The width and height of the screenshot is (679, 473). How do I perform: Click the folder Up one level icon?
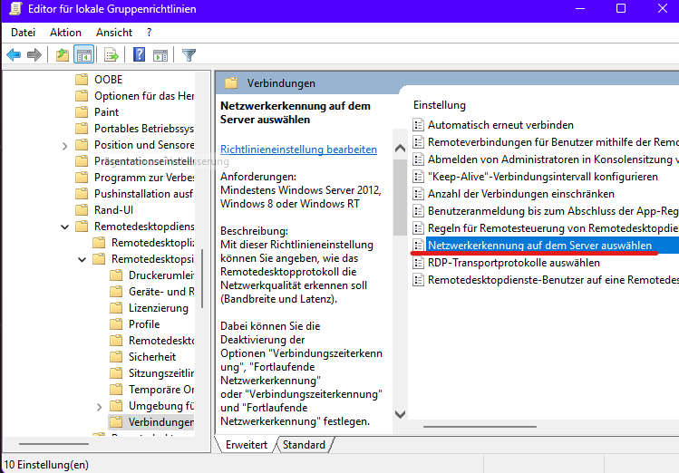(62, 55)
